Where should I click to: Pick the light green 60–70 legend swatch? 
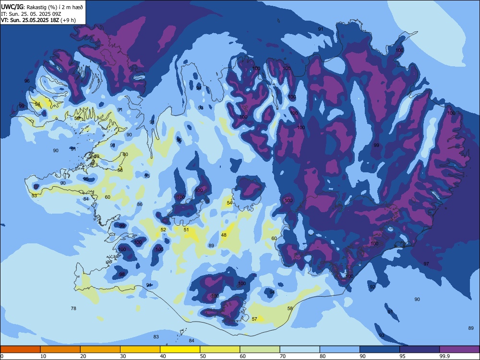tap(260, 349)
